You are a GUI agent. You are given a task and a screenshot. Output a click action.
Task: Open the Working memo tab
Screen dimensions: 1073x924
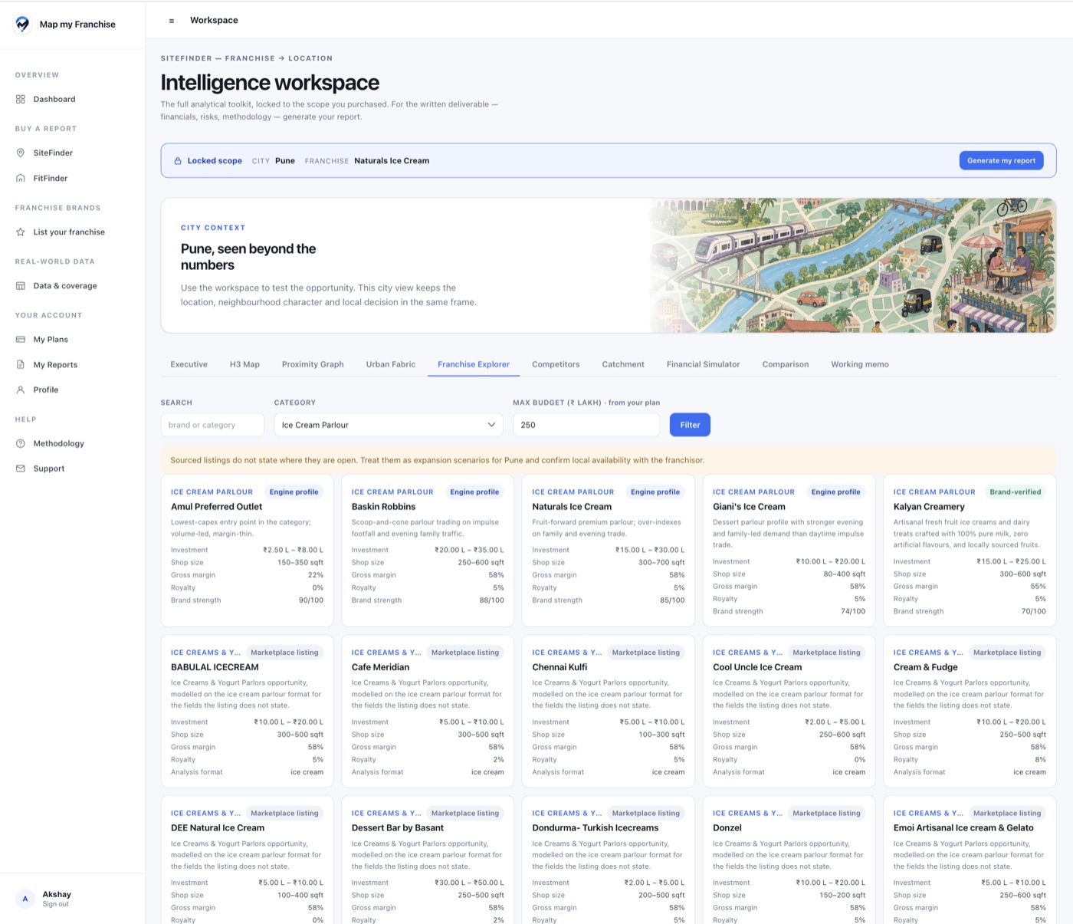pos(860,364)
